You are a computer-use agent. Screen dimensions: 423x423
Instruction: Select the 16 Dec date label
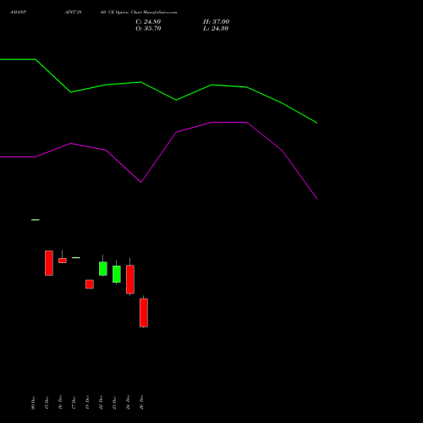point(60,402)
